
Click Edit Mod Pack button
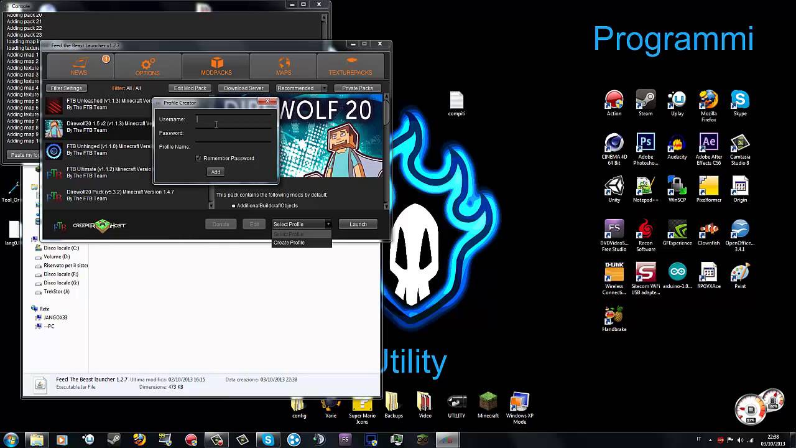tap(190, 88)
